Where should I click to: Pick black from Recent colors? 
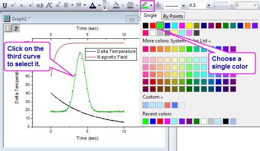(x=226, y=121)
